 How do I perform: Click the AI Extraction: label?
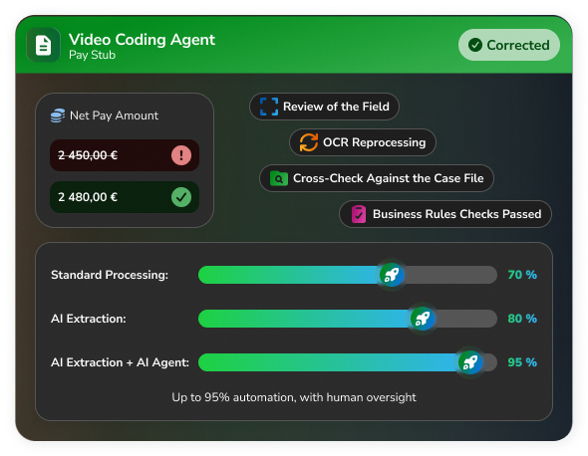89,319
